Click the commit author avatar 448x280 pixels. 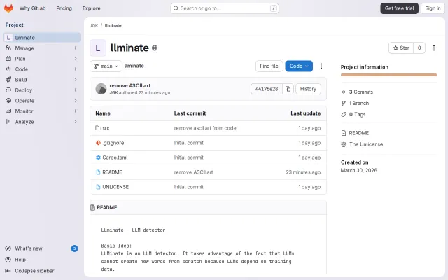101,89
